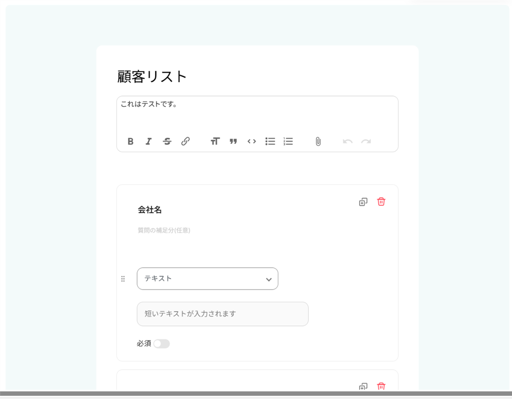
Task: Edit the 会社名 question title
Action: tap(150, 210)
